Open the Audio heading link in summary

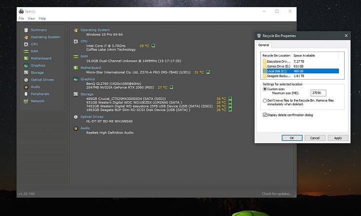[x=85, y=128]
